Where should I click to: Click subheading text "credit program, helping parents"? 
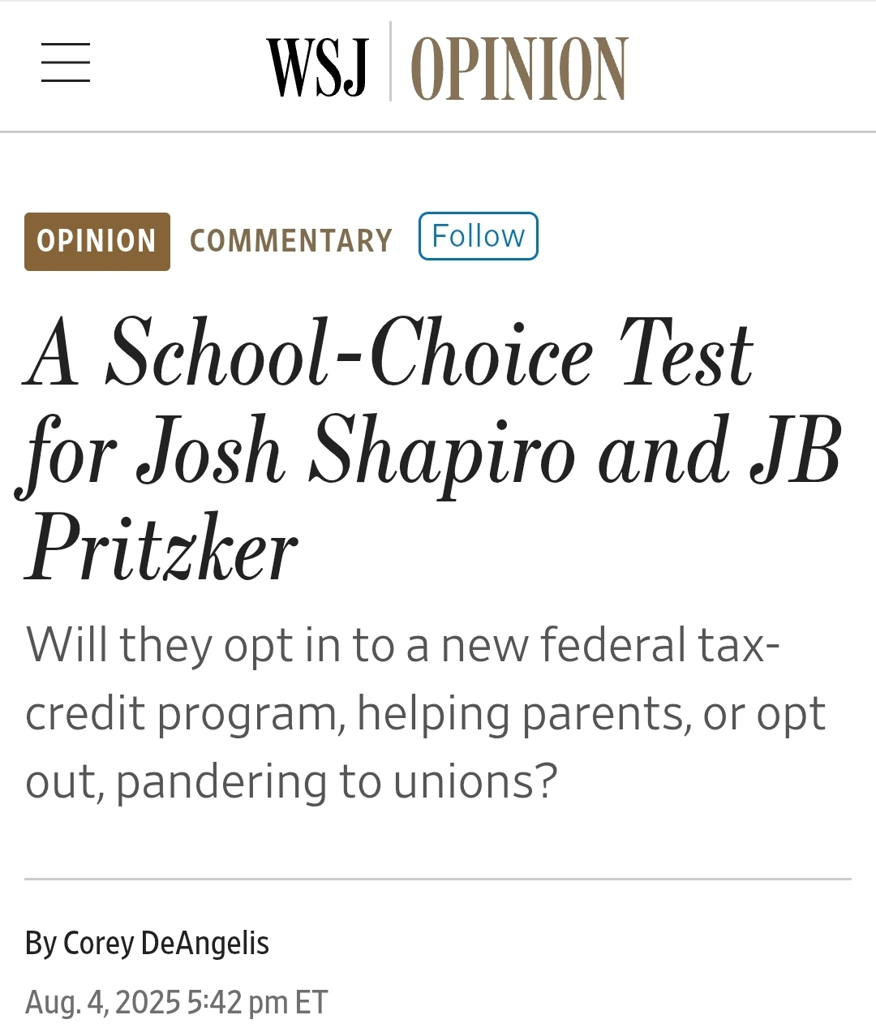[x=357, y=713]
